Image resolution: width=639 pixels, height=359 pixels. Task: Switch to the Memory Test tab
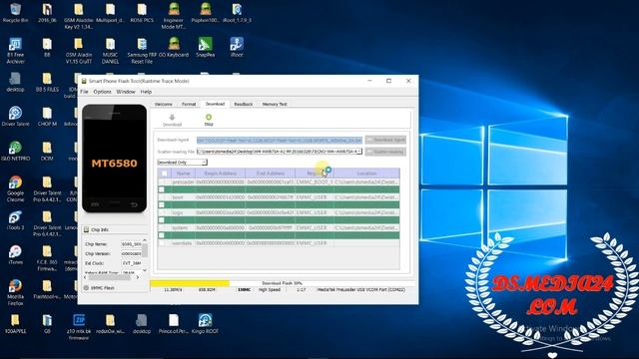275,104
